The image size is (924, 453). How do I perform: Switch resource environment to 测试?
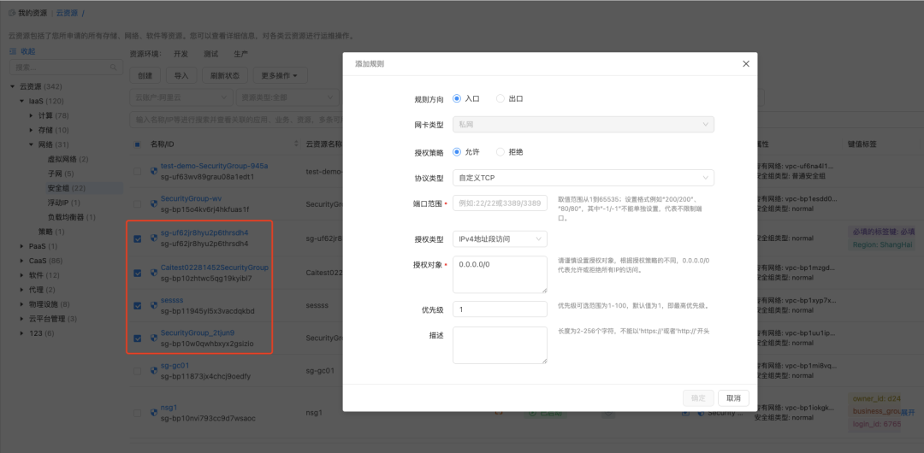(x=211, y=54)
